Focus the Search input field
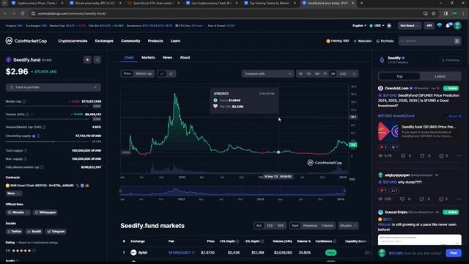 coord(430,41)
